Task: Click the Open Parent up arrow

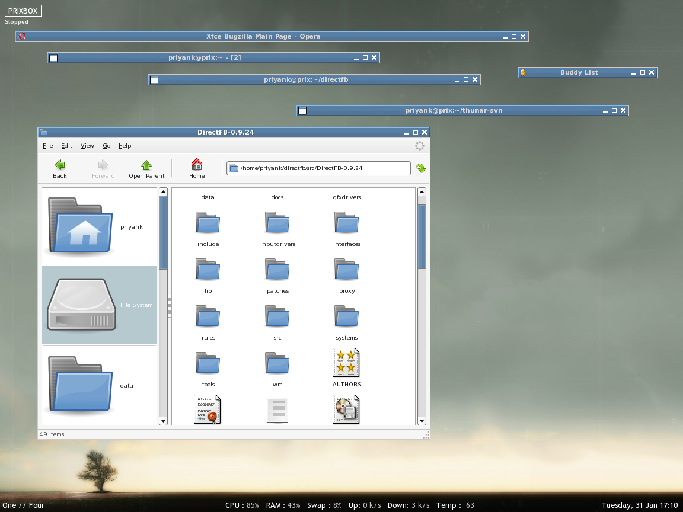Action: 146,165
